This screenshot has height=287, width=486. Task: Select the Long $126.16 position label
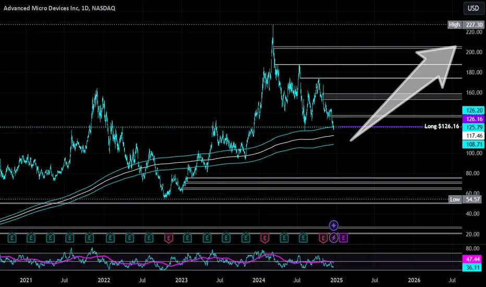point(442,126)
